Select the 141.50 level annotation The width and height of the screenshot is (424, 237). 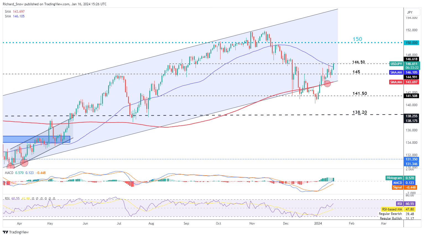click(360, 93)
